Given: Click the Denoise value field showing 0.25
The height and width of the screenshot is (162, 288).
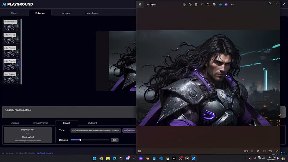Looking at the screenshot, I should click(x=115, y=140).
